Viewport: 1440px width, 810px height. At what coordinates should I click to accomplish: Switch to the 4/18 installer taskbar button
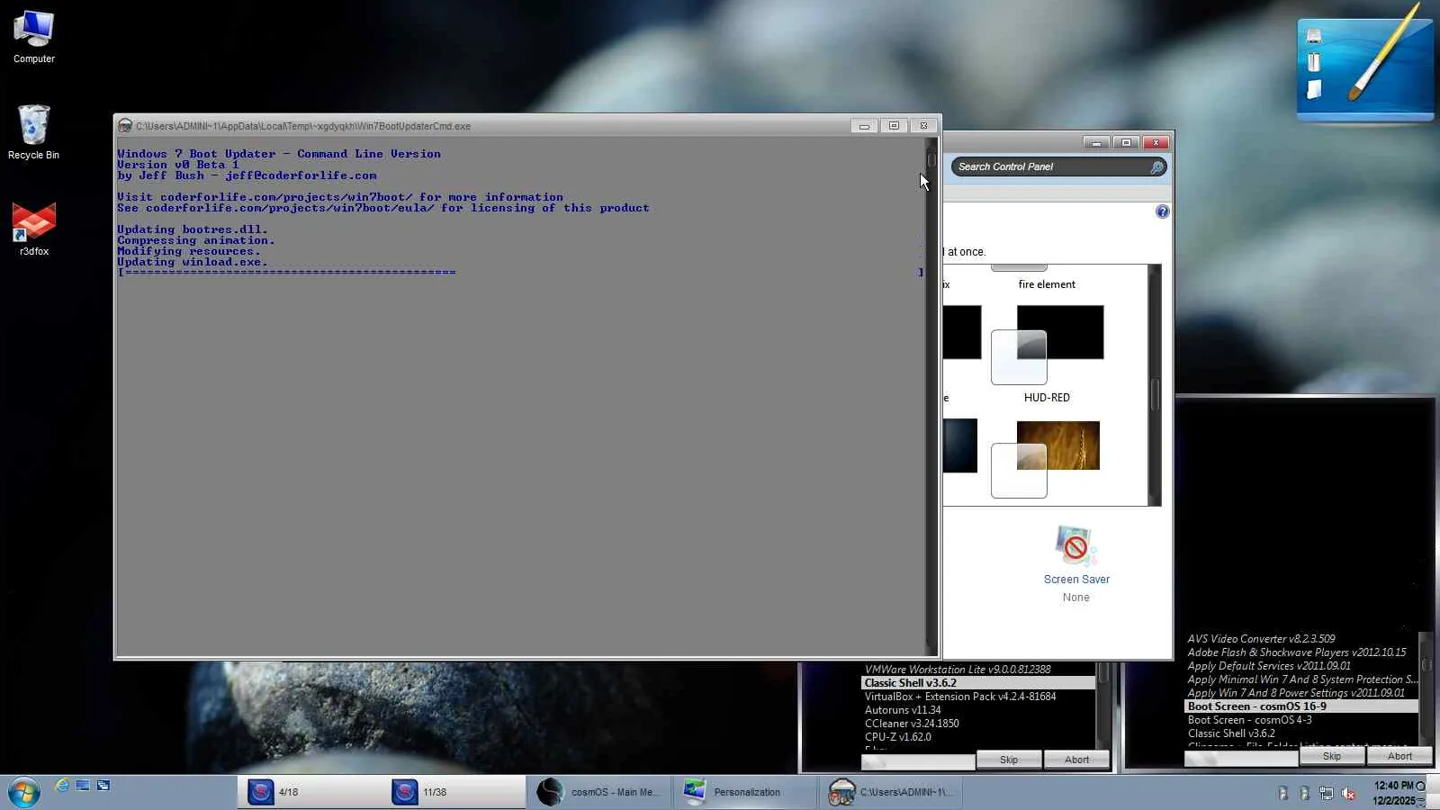click(310, 792)
